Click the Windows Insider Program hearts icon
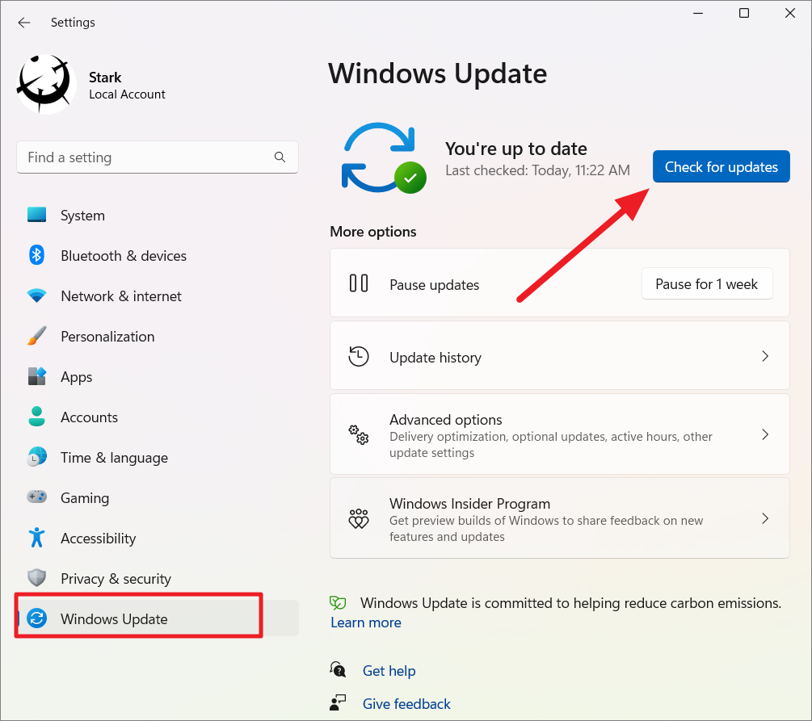Image resolution: width=812 pixels, height=721 pixels. [359, 518]
